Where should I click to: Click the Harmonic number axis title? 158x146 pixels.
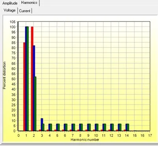click(x=85, y=140)
